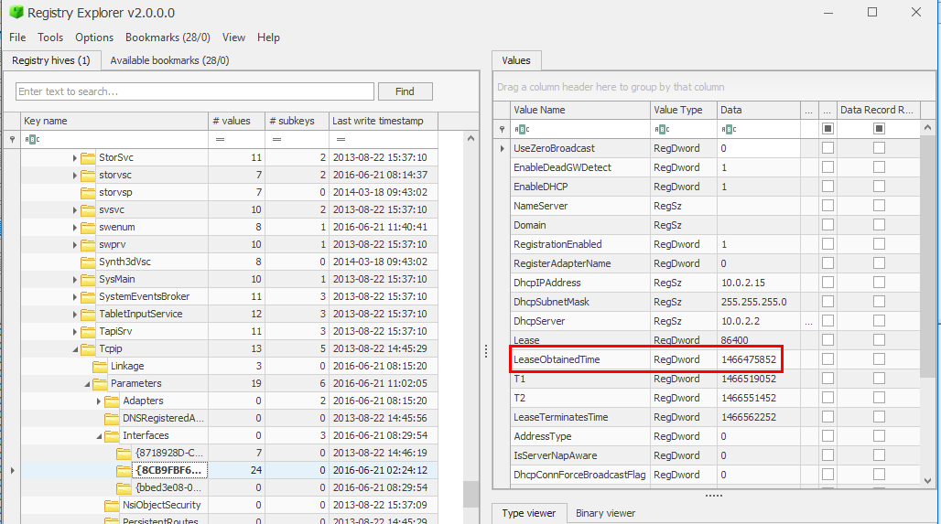Click the registry search text field

click(x=195, y=91)
